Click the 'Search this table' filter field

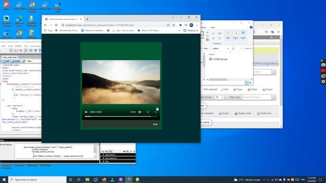(x=257, y=97)
